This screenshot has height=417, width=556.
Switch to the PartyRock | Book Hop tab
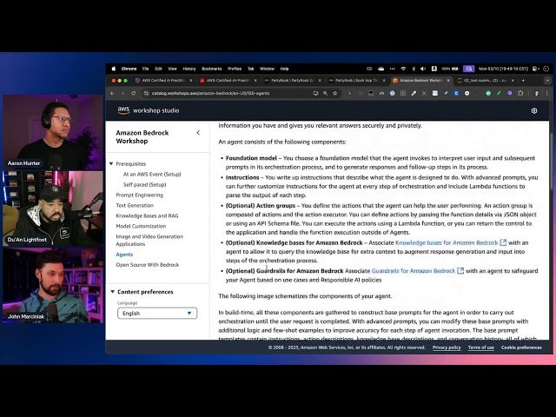pyautogui.click(x=357, y=81)
